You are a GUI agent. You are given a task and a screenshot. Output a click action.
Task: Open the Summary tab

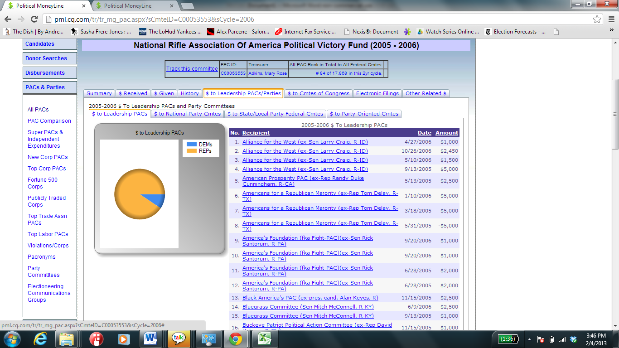(x=99, y=93)
